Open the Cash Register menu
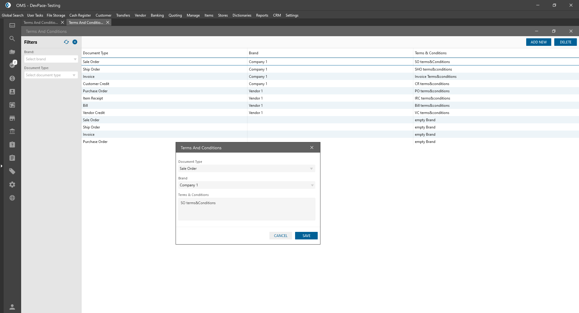 pyautogui.click(x=80, y=15)
